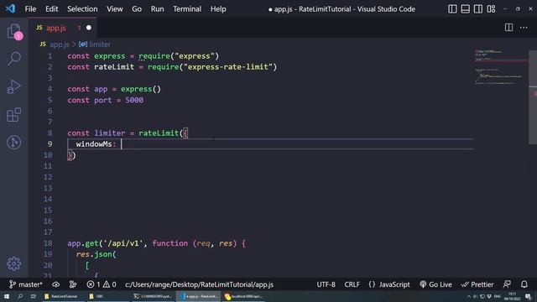Click "express-rate-limit" string on line 2

[228, 67]
